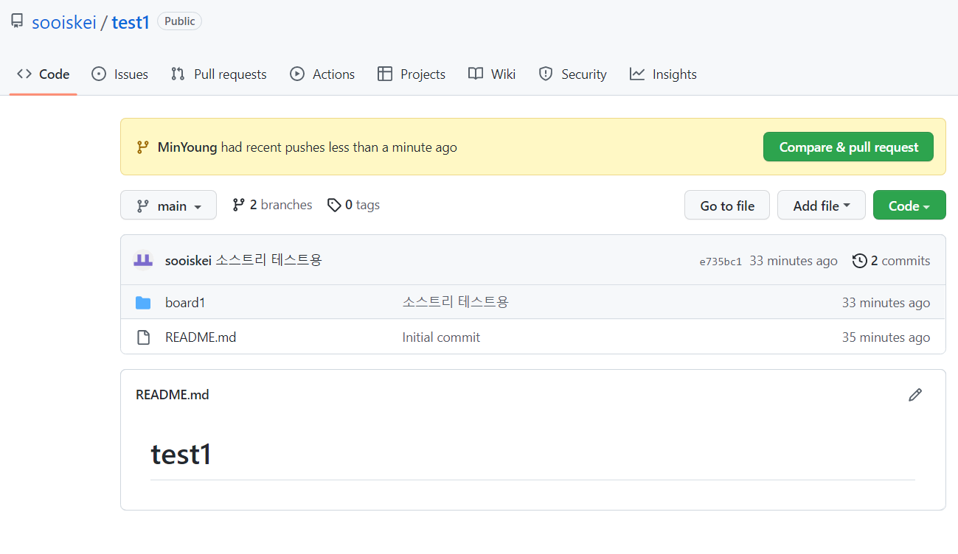
Task: Click the Go to file button
Action: click(x=727, y=206)
